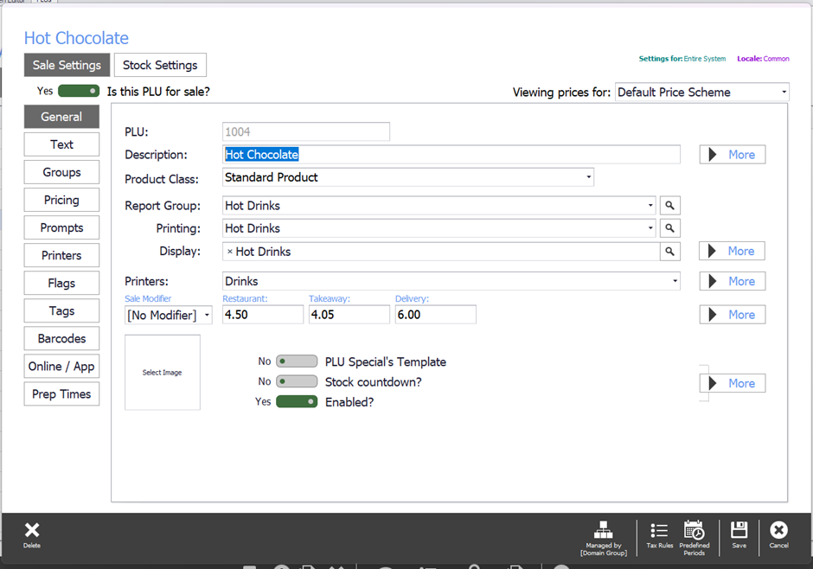This screenshot has height=569, width=813.
Task: Select the Printers side tab
Action: [61, 255]
